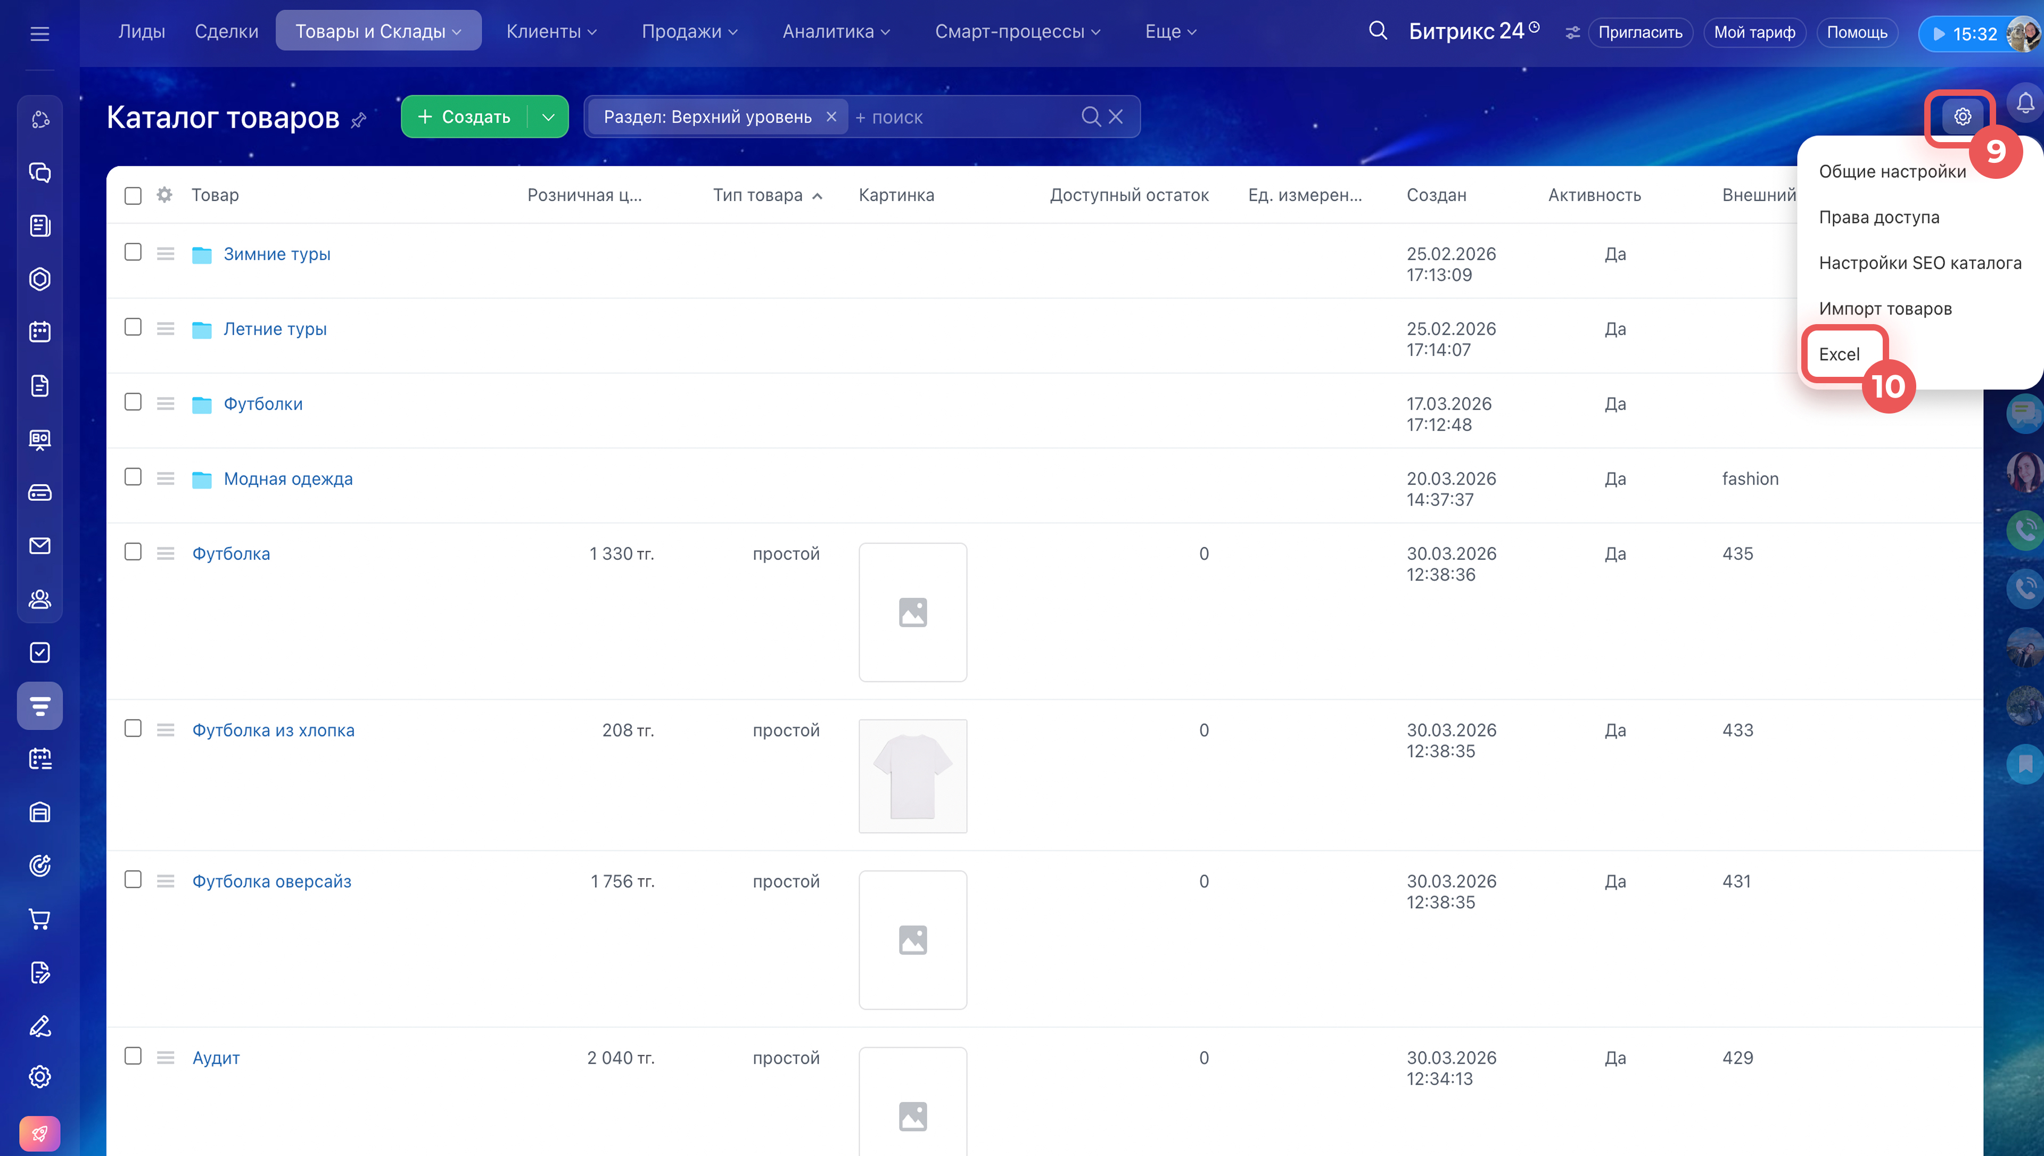Choose Импорт товаров in the dropdown menu
This screenshot has width=2044, height=1156.
(1884, 309)
